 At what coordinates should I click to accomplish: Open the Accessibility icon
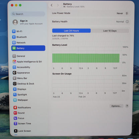click(14, 67)
